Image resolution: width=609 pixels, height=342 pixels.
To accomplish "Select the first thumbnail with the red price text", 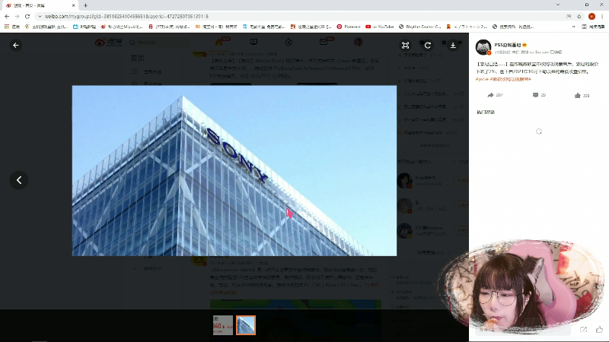I will pyautogui.click(x=223, y=325).
